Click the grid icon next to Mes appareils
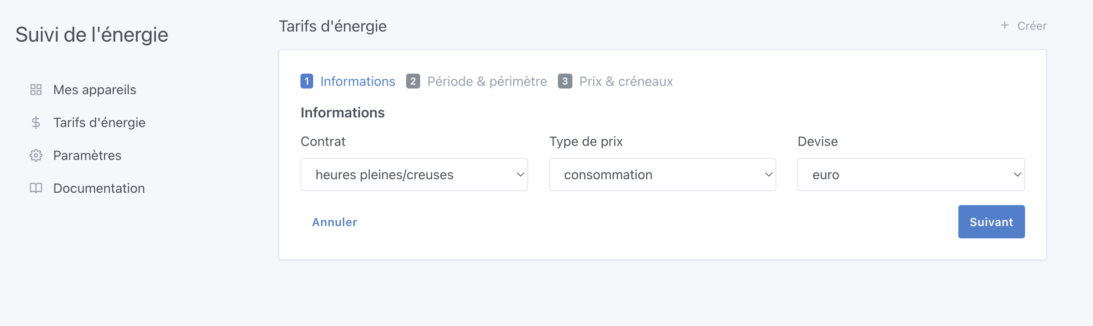 click(x=36, y=89)
